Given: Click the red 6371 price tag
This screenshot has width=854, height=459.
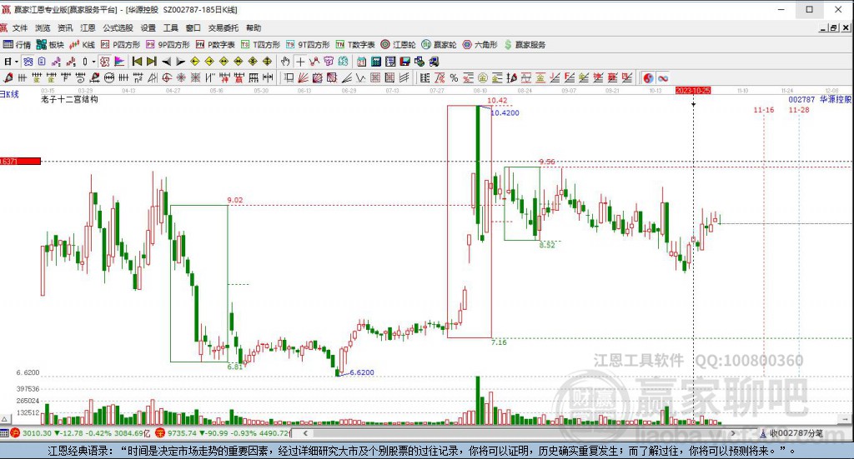Looking at the screenshot, I should [20, 161].
